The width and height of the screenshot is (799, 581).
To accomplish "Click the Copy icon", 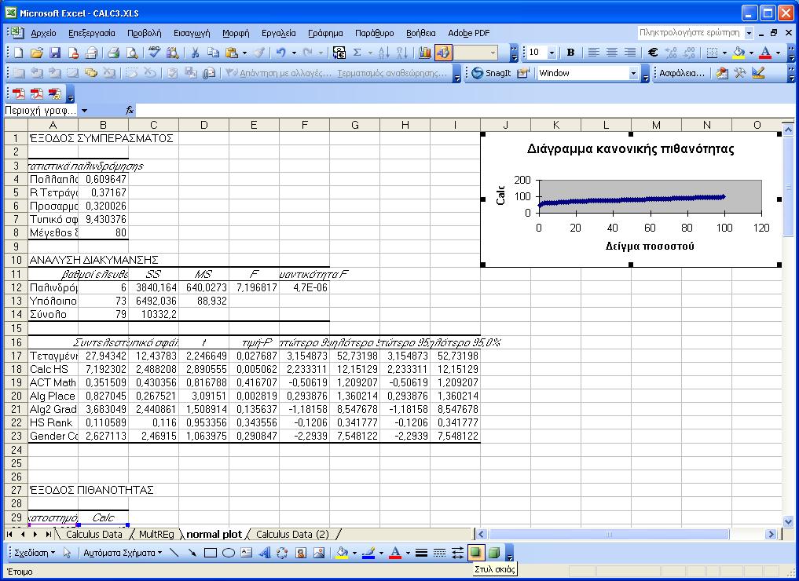I will pos(213,53).
